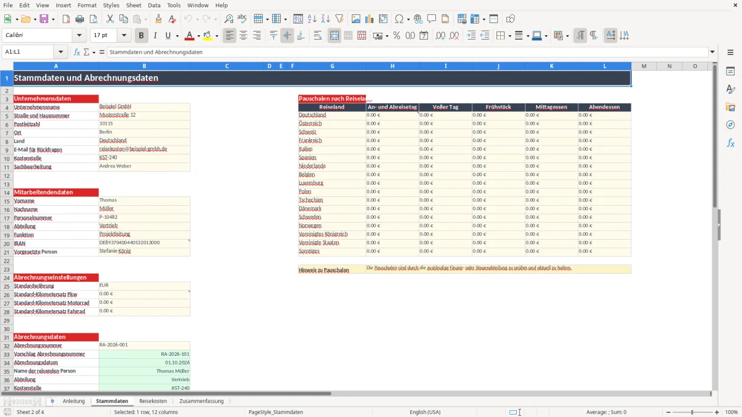The width and height of the screenshot is (742, 417).
Task: Apply the red font color swatch
Action: tap(189, 36)
